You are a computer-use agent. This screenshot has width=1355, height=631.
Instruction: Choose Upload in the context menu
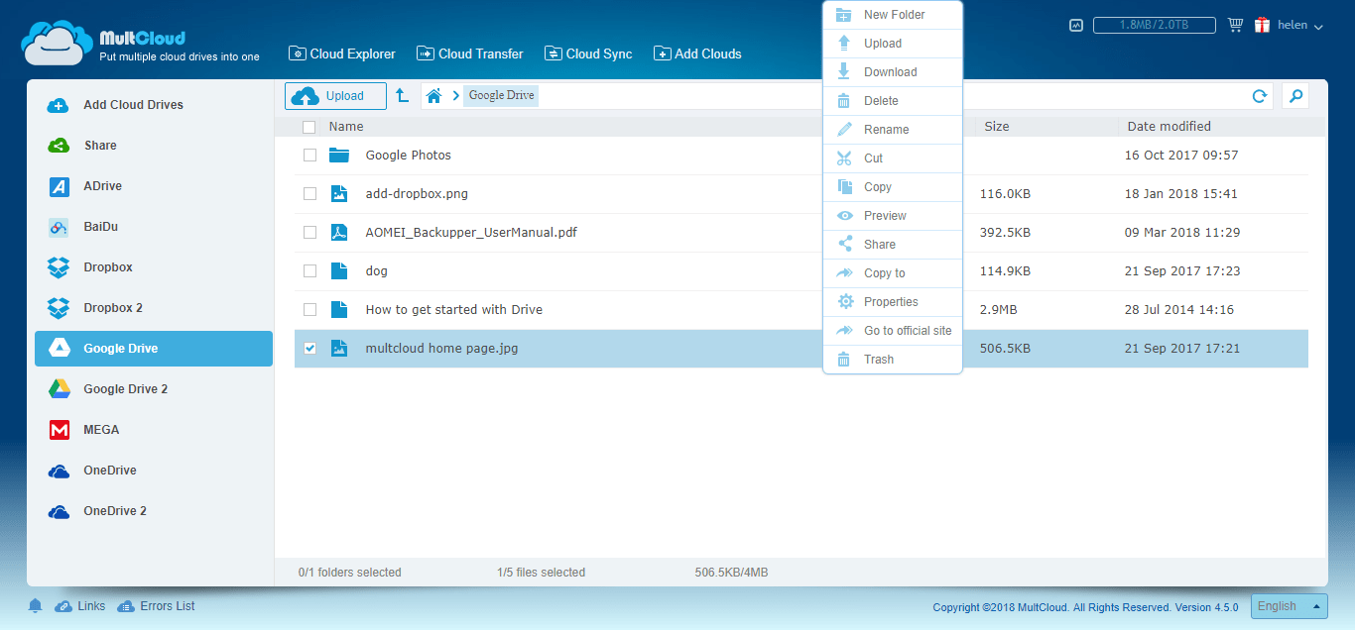[893, 44]
